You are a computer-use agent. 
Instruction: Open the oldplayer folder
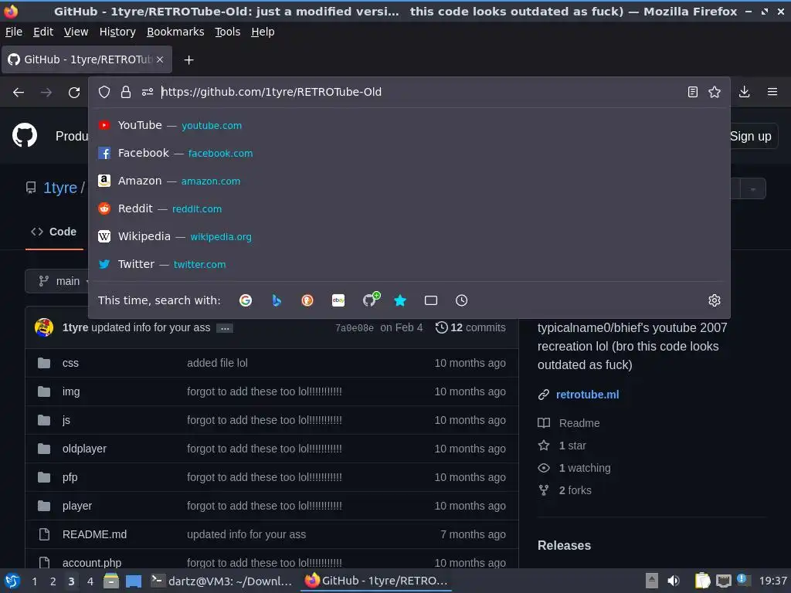click(84, 449)
